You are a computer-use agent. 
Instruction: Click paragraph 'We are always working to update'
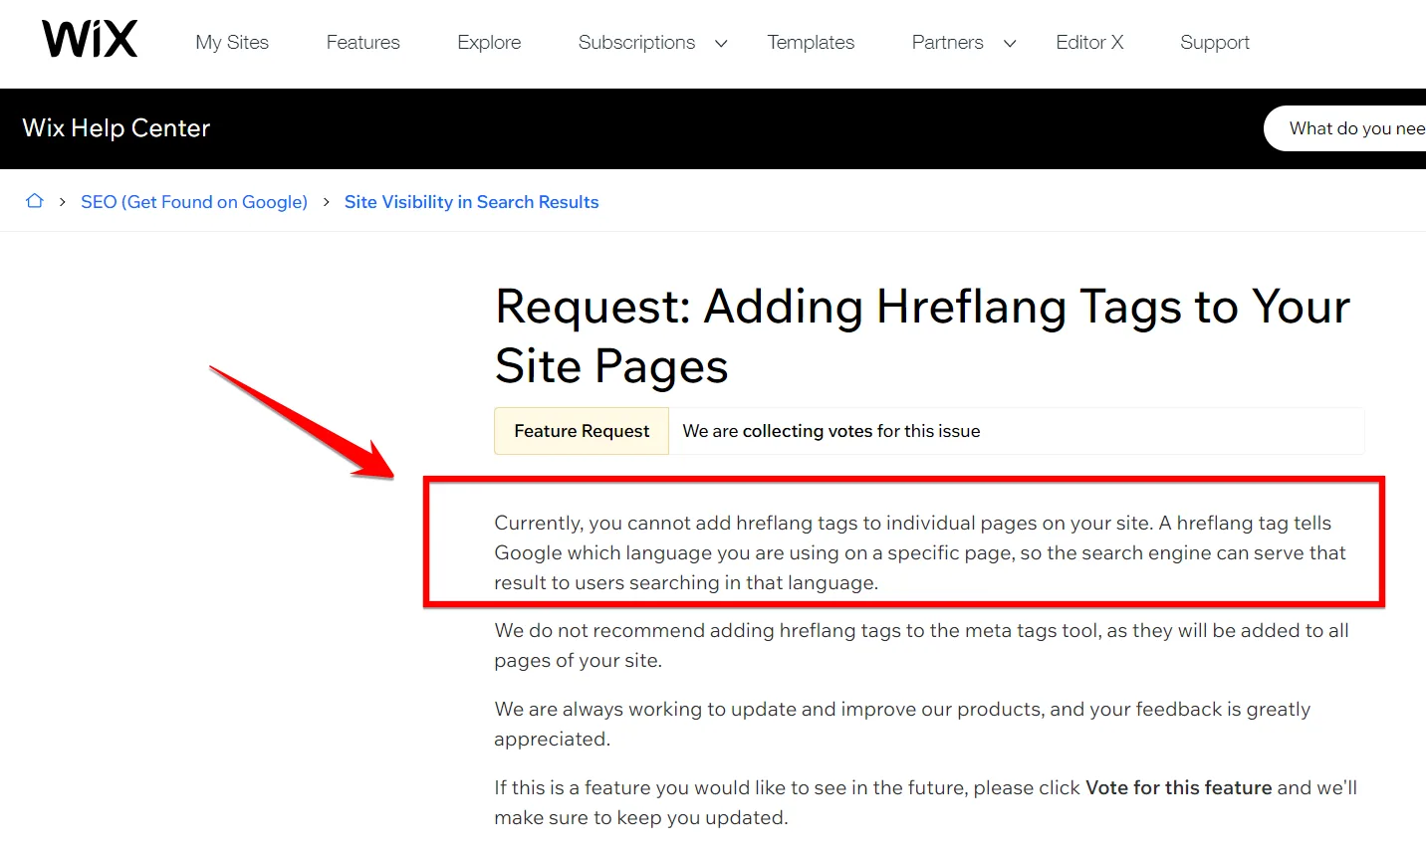902,724
